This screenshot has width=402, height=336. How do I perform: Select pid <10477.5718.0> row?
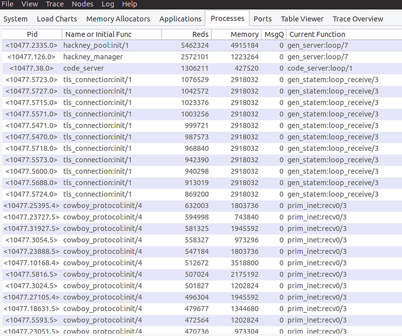pyautogui.click(x=202, y=148)
